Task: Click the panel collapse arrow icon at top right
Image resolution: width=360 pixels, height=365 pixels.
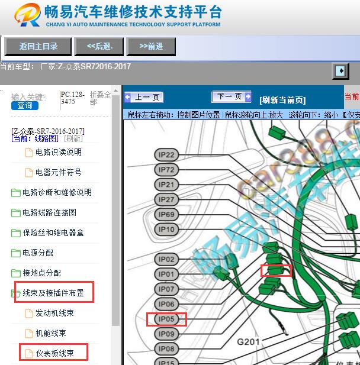Action: point(340,71)
